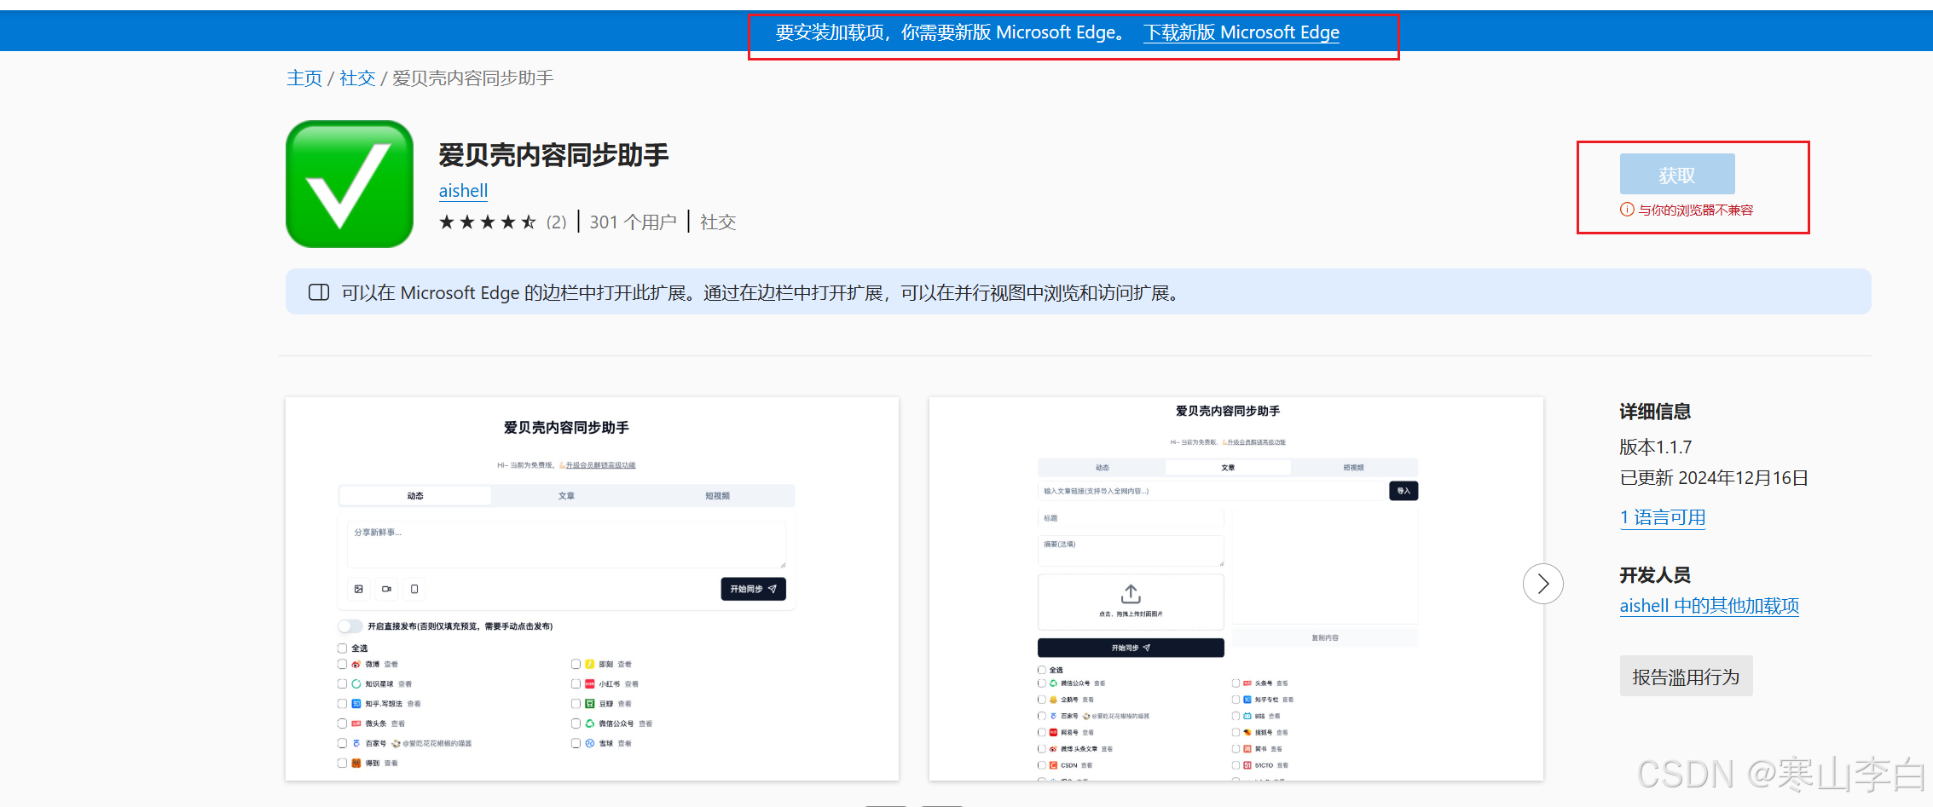Image resolution: width=1933 pixels, height=807 pixels.
Task: Click the 得到 platform icon
Action: point(356,763)
